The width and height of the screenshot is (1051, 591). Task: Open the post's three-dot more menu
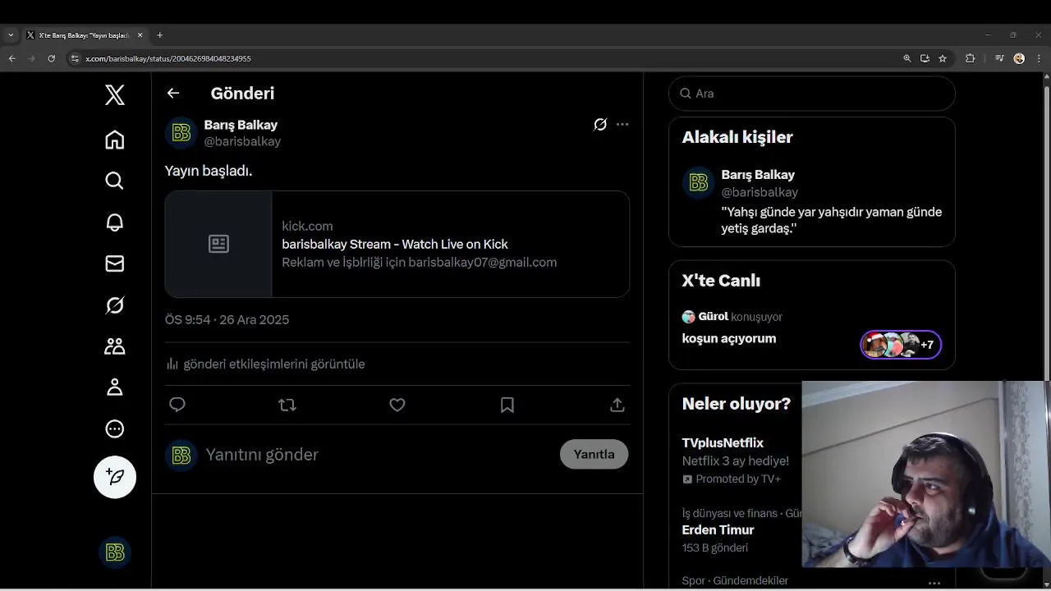(622, 125)
